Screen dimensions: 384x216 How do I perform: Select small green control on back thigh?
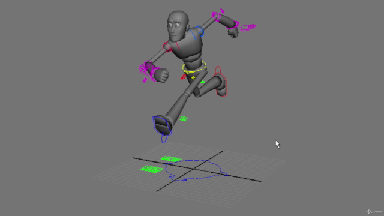tap(203, 82)
